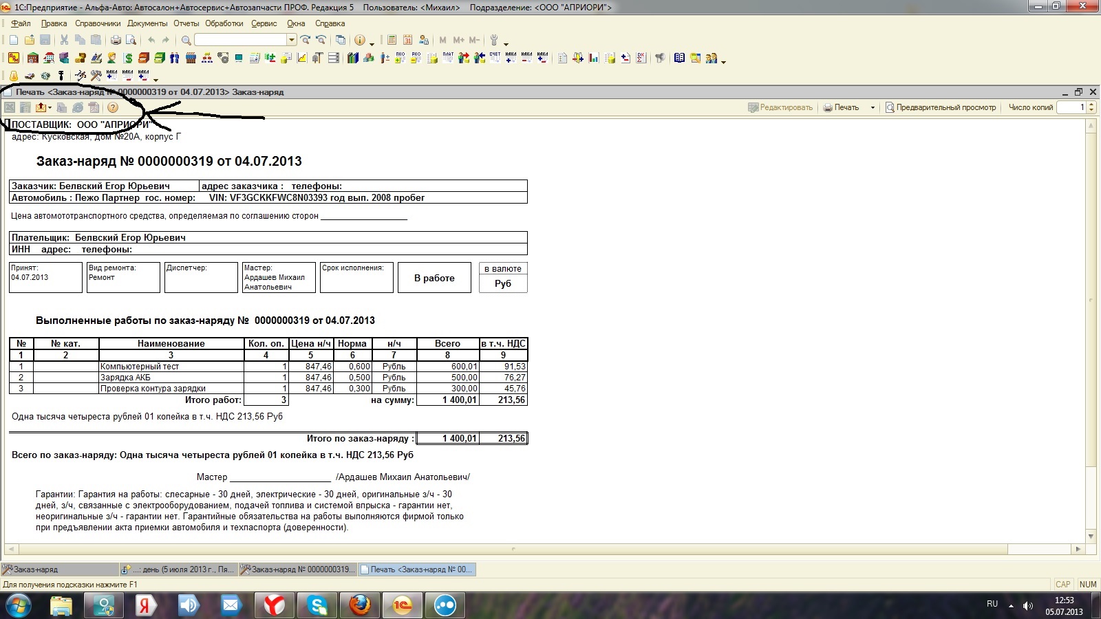
Task: Open the calendar icon in the toolbar
Action: click(x=407, y=41)
